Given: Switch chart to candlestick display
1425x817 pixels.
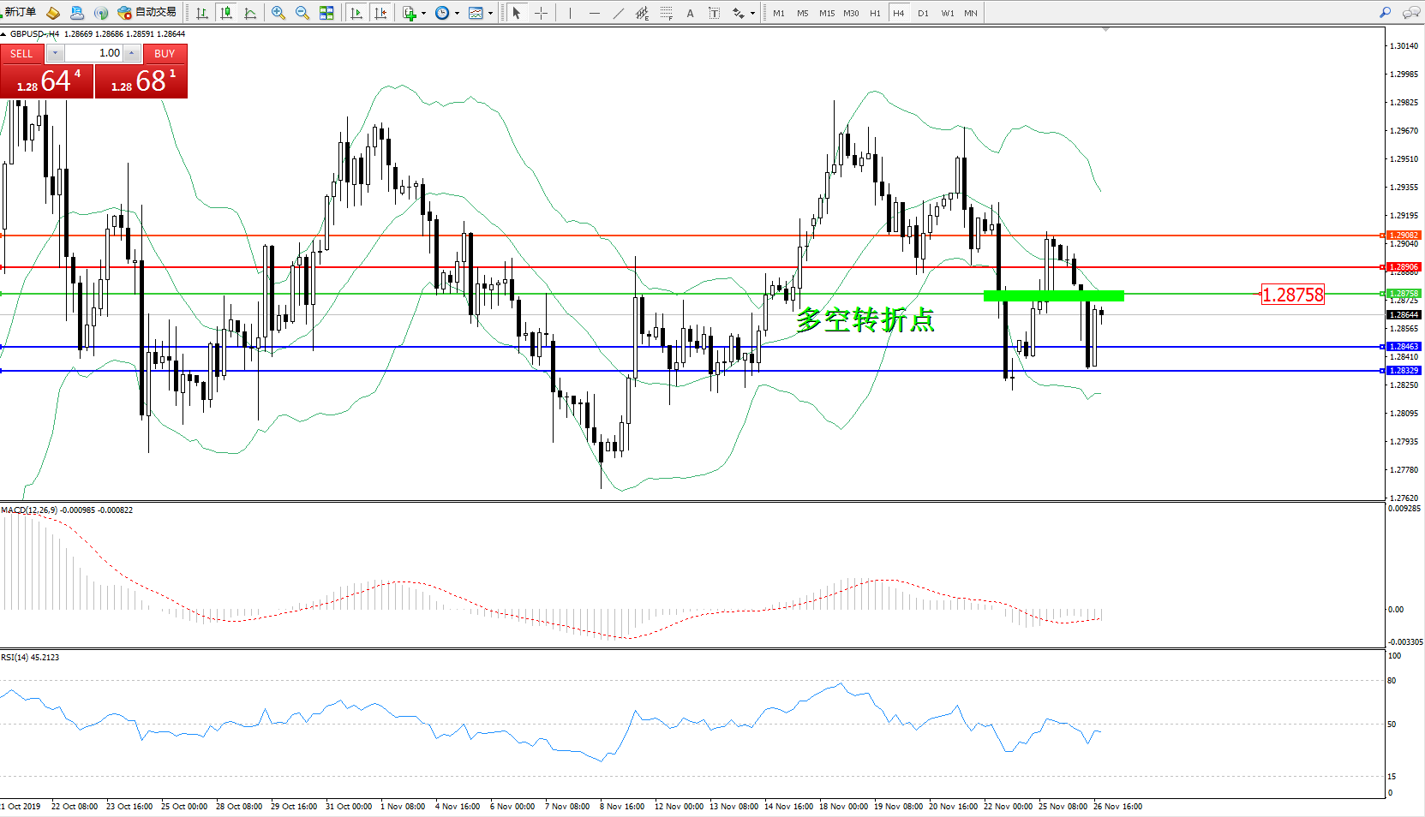Looking at the screenshot, I should click(226, 13).
